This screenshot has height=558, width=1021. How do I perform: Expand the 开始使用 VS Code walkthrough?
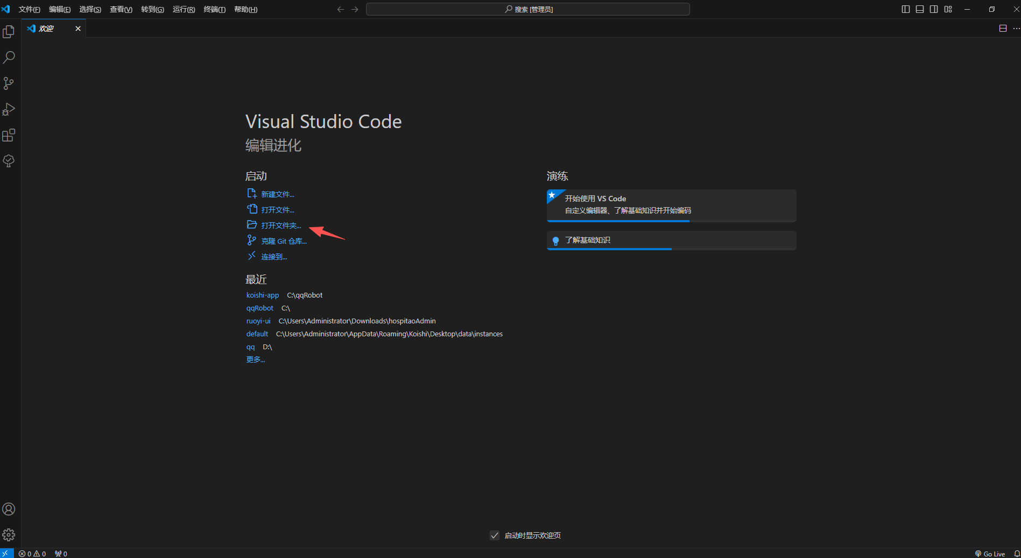pos(671,205)
